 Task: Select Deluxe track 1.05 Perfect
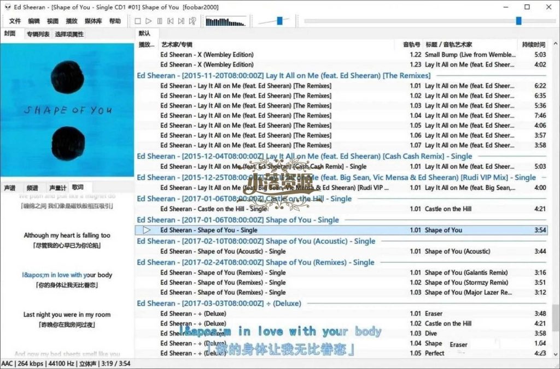pos(341,353)
